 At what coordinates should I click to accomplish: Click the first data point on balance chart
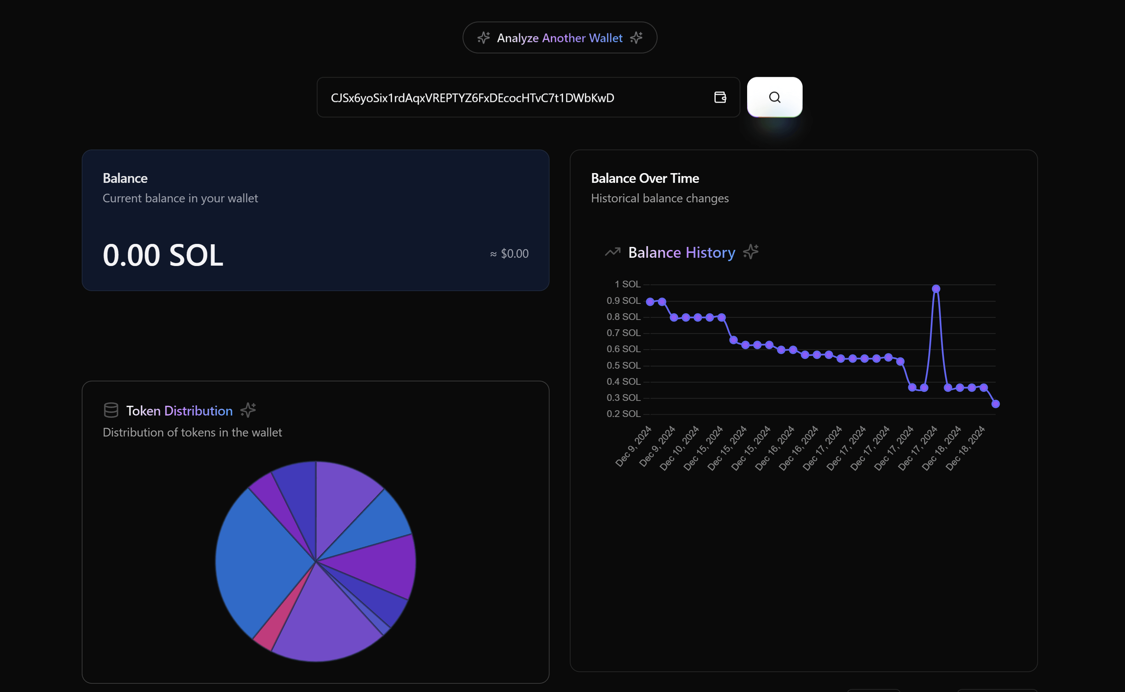(650, 302)
